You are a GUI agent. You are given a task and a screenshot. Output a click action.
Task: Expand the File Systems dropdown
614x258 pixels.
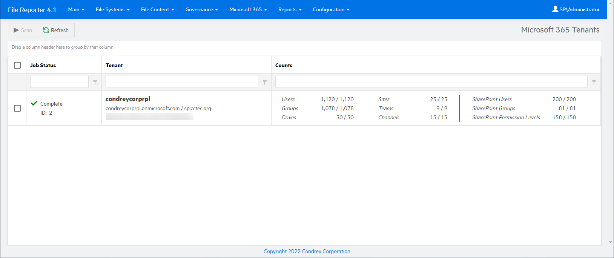112,9
